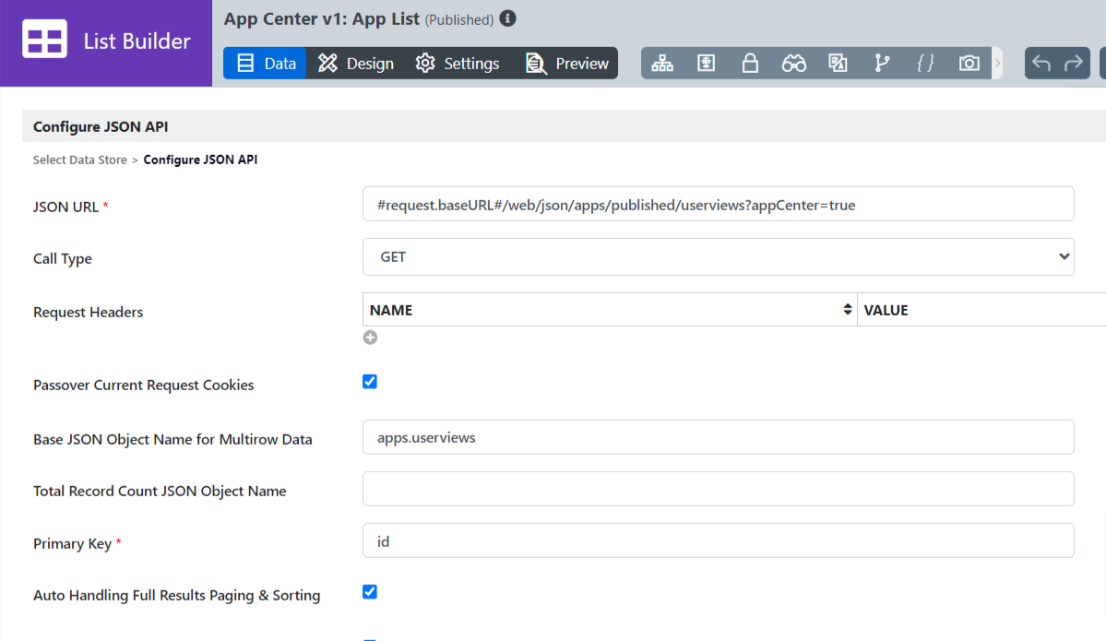
Task: Toggle Auto Handling Full Results Paging & Sorting
Action: coord(370,592)
